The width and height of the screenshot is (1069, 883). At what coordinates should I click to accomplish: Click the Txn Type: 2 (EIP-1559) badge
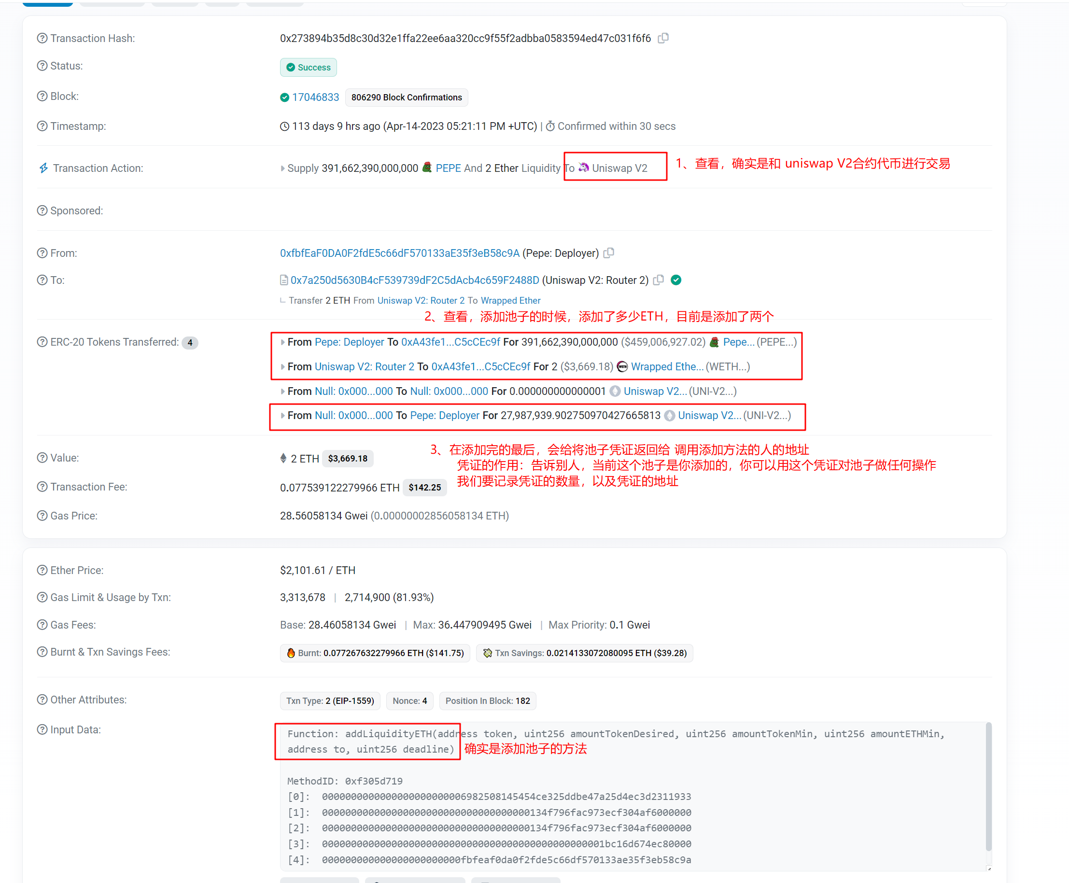click(x=330, y=701)
